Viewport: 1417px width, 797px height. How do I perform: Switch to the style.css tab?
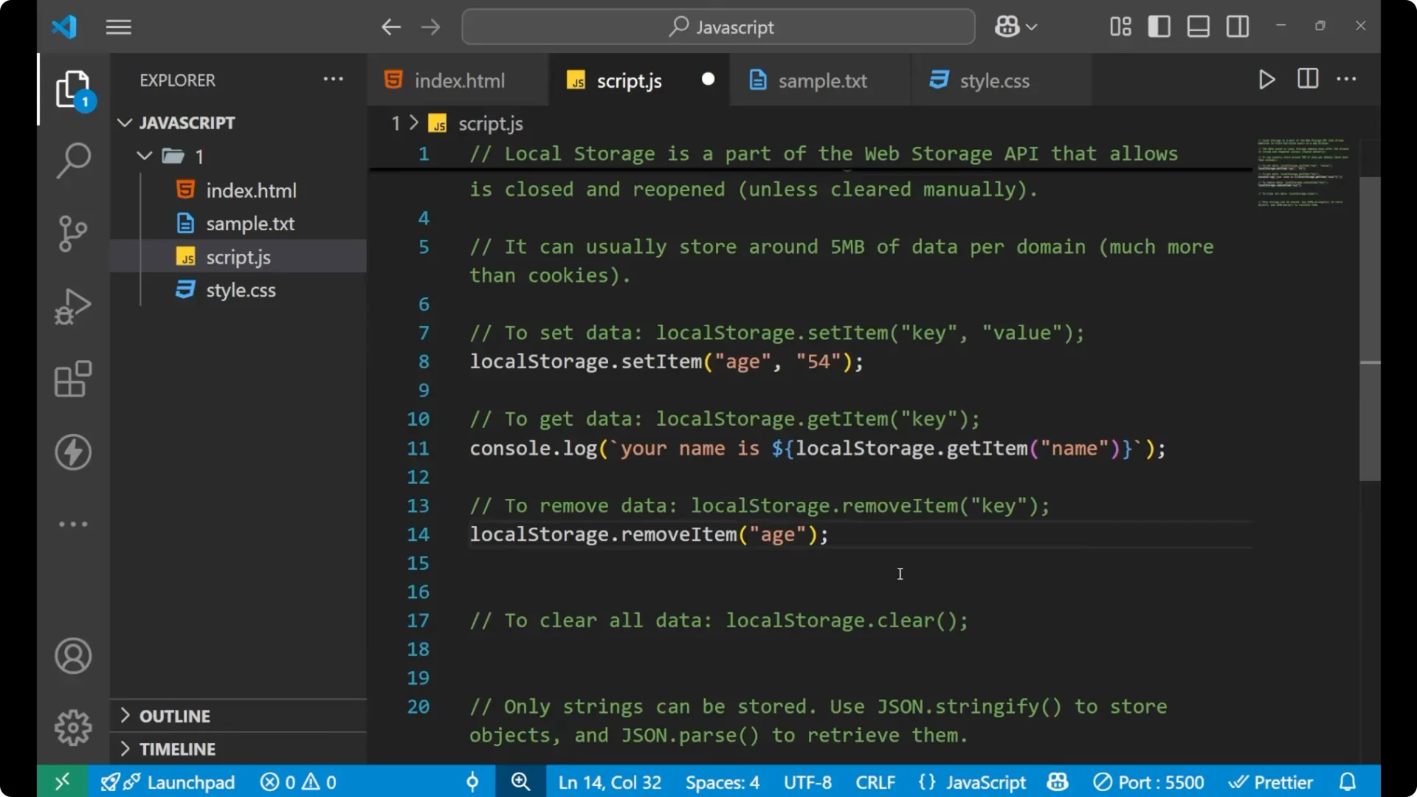(995, 80)
